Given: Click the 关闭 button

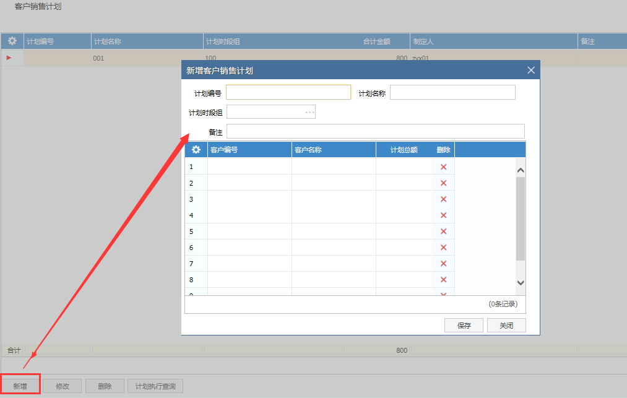Looking at the screenshot, I should click(506, 325).
